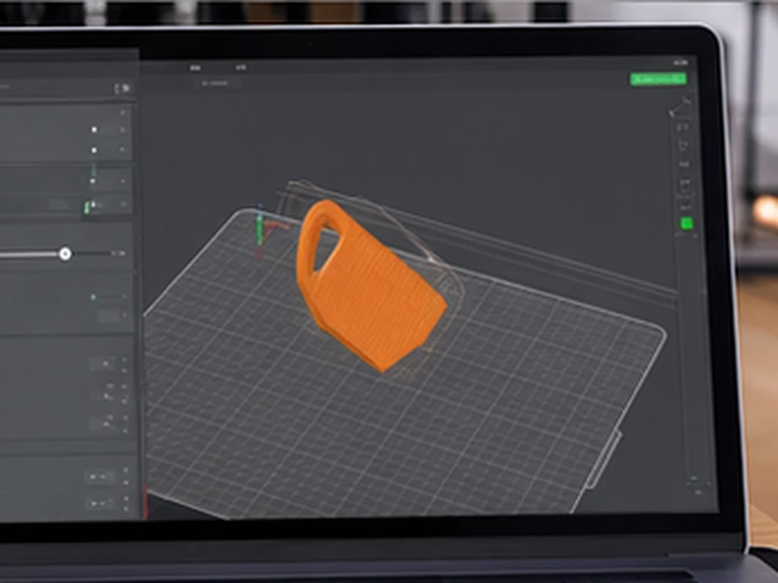Click the icon at the settings panel header
778x583 pixels.
[122, 89]
